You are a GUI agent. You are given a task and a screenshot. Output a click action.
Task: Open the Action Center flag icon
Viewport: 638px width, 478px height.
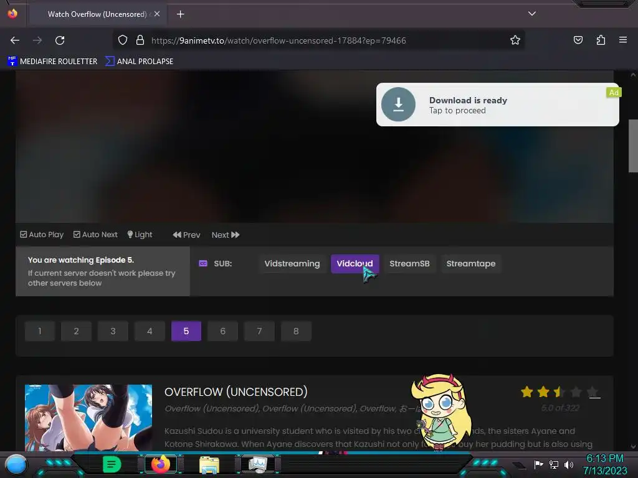pos(539,464)
